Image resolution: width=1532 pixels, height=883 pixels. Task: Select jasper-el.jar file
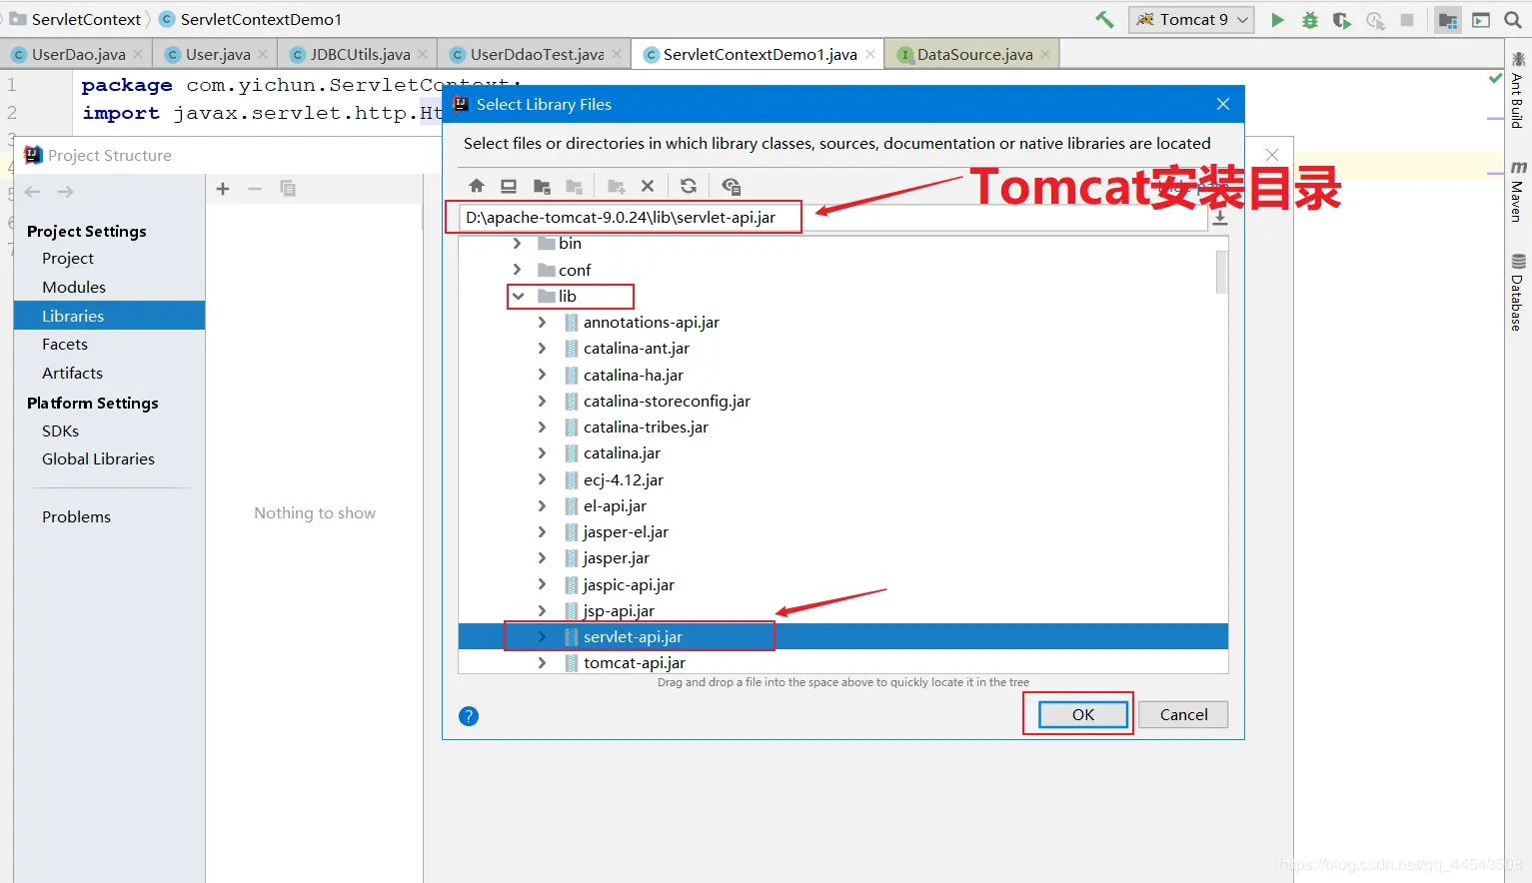coord(626,531)
